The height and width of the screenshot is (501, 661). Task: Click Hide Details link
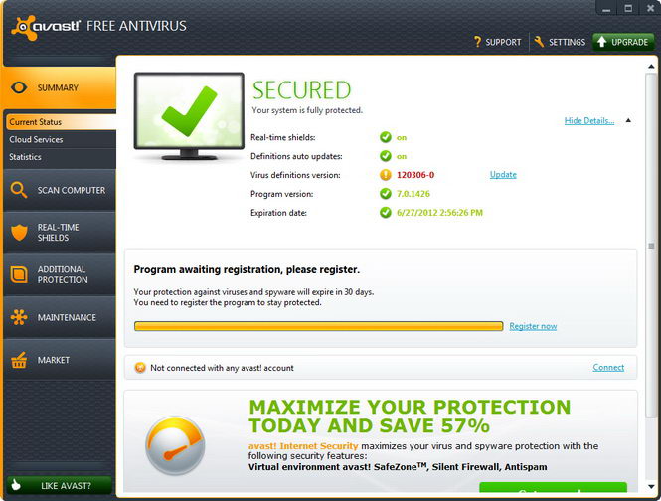(x=589, y=121)
